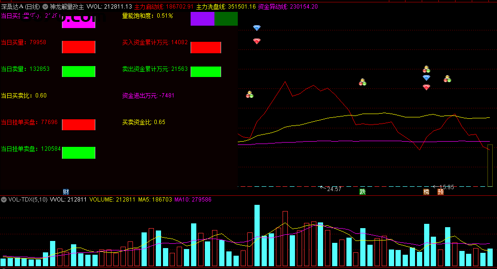The width and height of the screenshot is (497, 269).
Task: Click the yellow dotted box at latest candle
Action: (490, 165)
